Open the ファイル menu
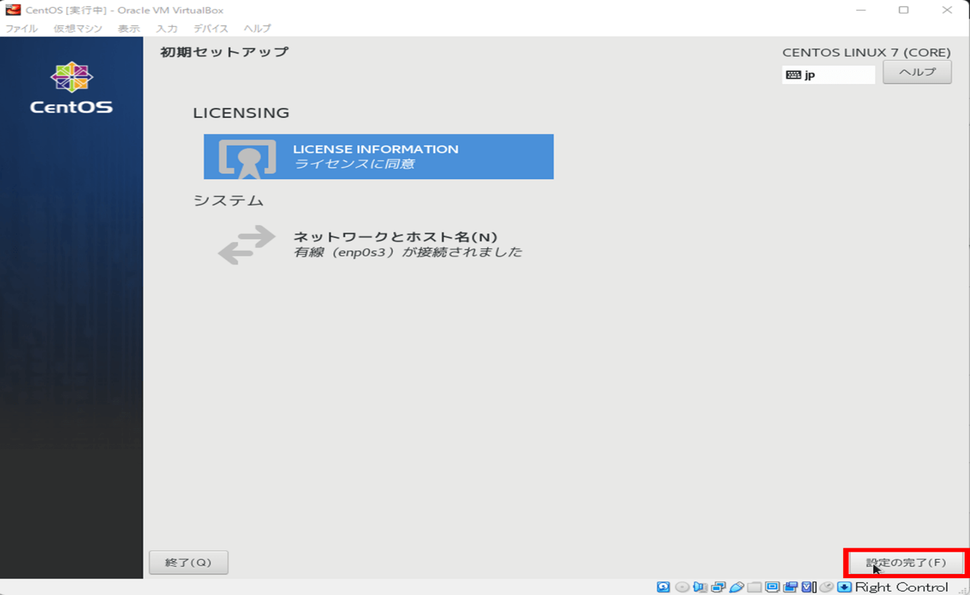The height and width of the screenshot is (595, 970). pos(22,28)
